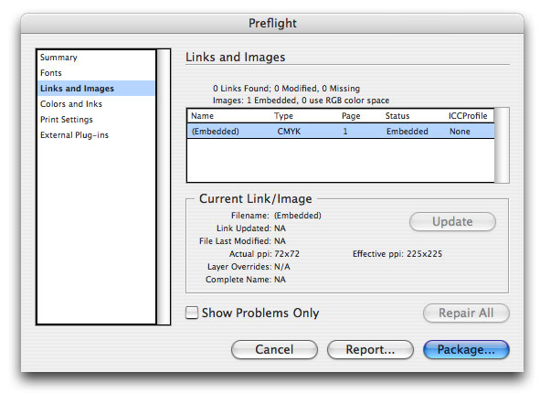Viewport: 540px width, 393px height.
Task: Sort by the Type column header
Action: 283,116
